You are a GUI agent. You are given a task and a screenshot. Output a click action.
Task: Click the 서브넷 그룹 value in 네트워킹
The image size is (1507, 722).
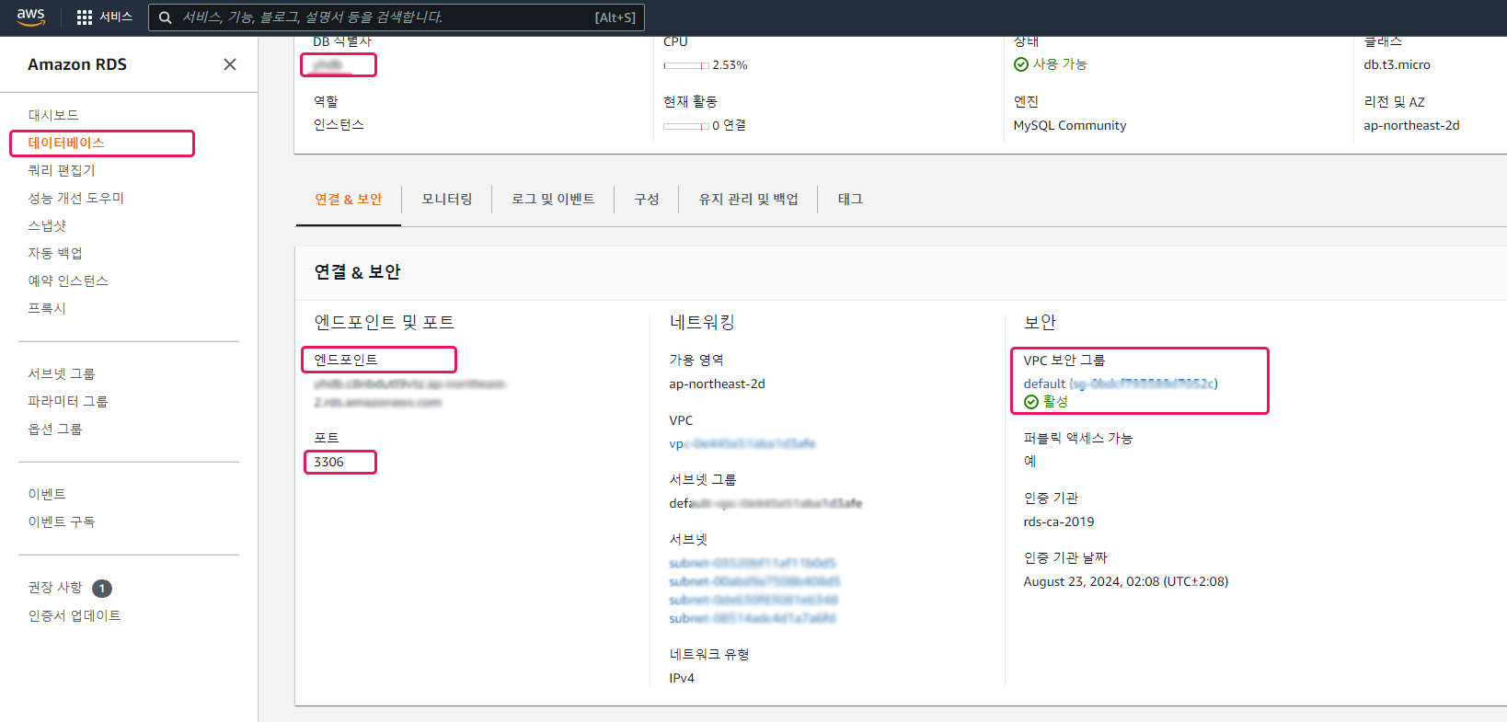click(x=765, y=503)
